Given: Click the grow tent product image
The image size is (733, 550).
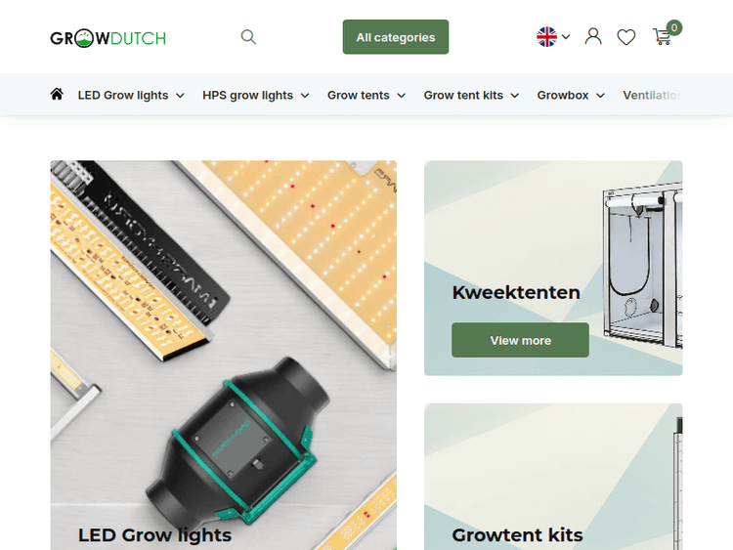Looking at the screenshot, I should (643, 267).
